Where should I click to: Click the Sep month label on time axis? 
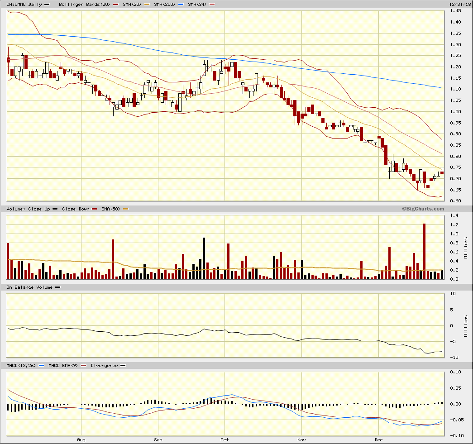point(158,440)
